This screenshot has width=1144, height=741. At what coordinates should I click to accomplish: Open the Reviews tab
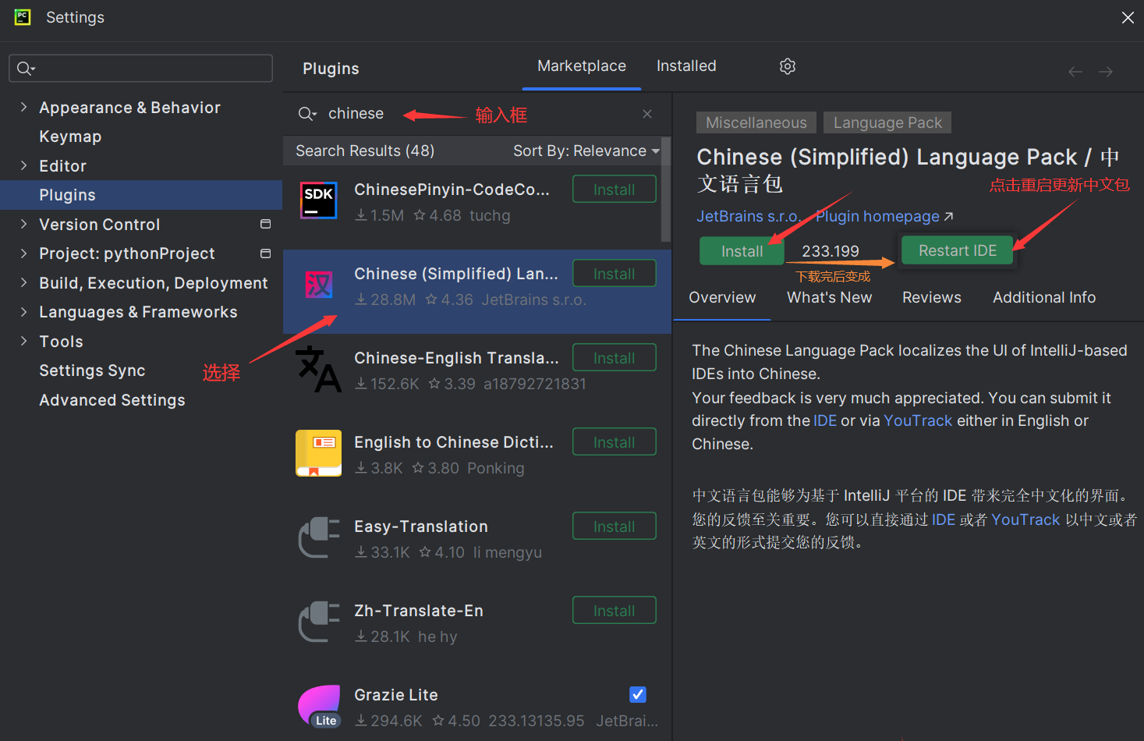(931, 297)
